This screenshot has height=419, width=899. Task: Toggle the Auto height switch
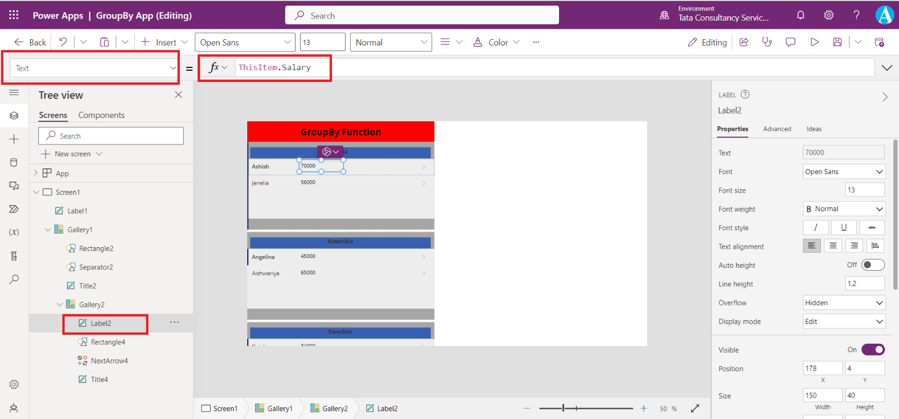click(873, 265)
